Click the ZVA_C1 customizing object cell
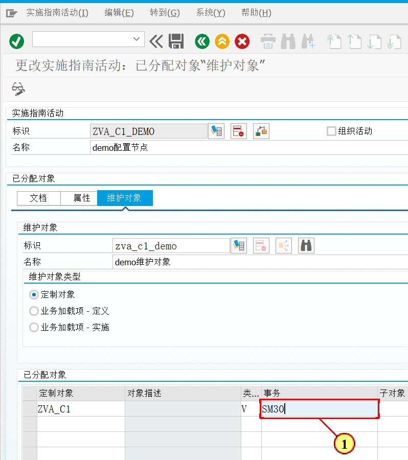Image resolution: width=408 pixels, height=460 pixels. tap(81, 409)
